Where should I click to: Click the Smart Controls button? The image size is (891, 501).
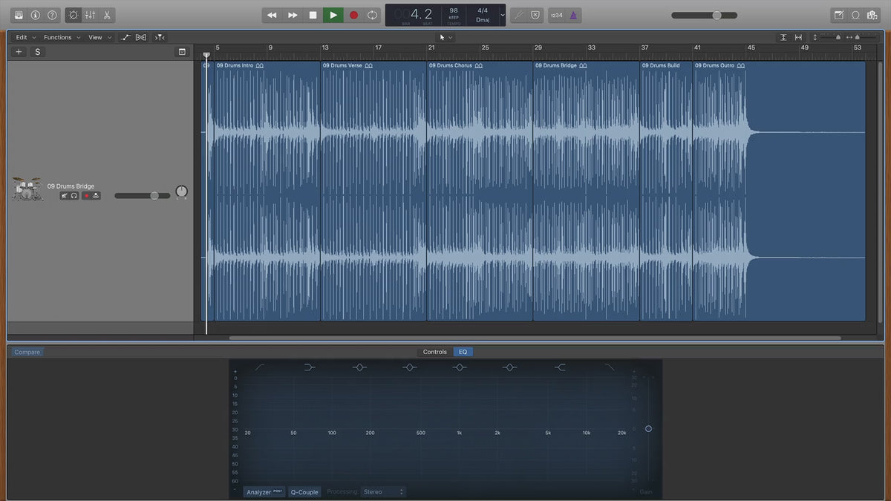coord(73,15)
